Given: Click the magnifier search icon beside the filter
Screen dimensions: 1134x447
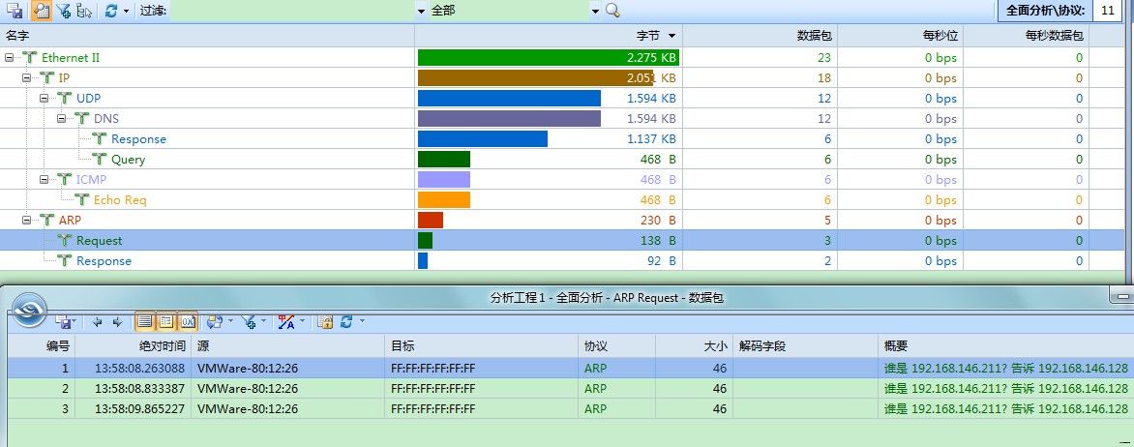Looking at the screenshot, I should [x=612, y=11].
